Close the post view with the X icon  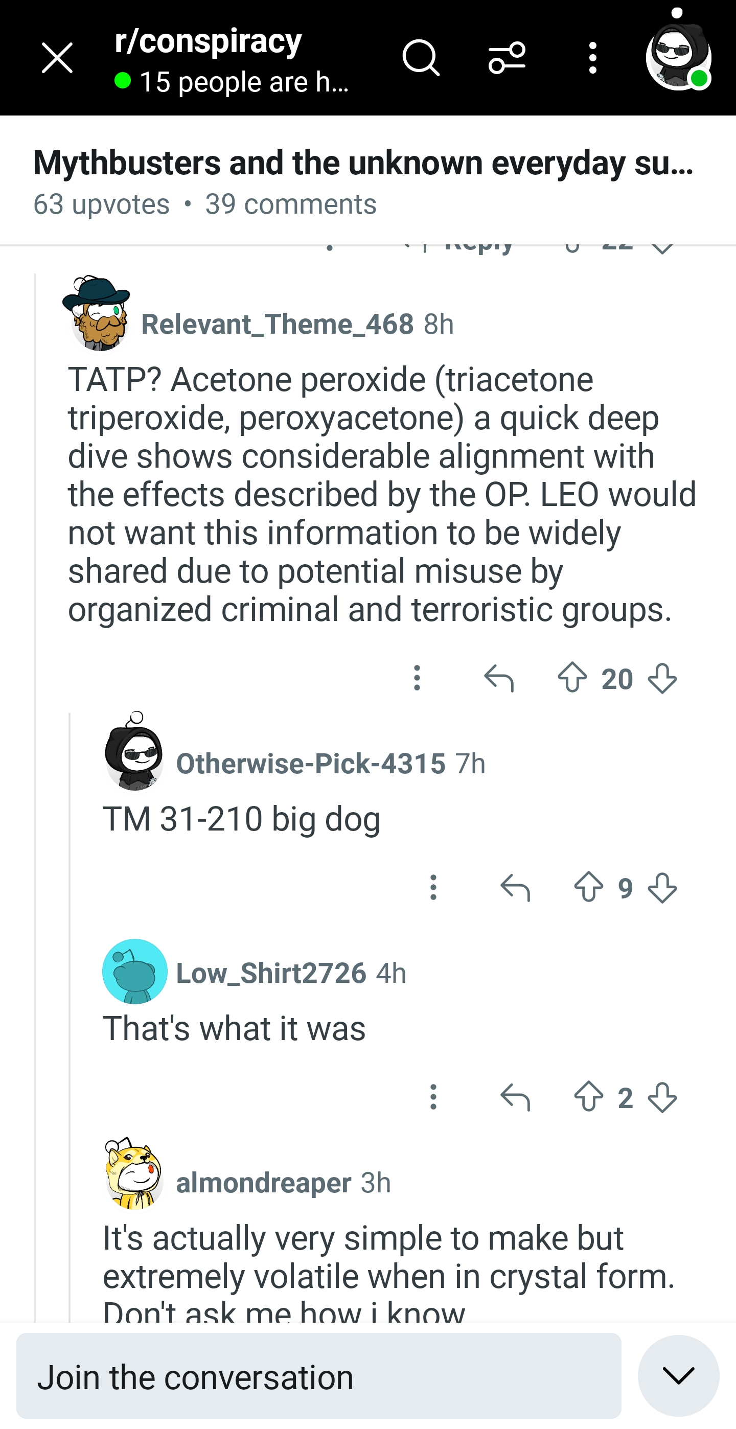point(57,58)
